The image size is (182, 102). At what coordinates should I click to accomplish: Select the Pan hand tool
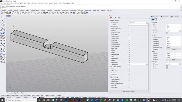pos(26,13)
